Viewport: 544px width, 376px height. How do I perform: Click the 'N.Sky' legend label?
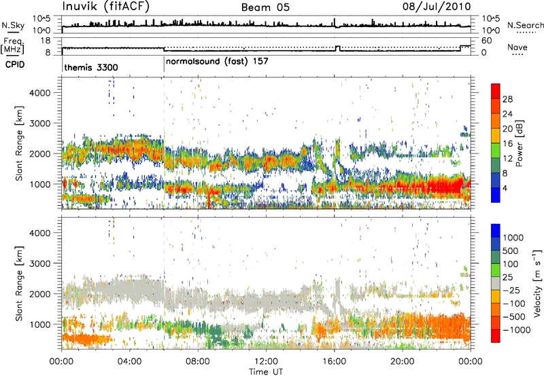click(x=13, y=25)
